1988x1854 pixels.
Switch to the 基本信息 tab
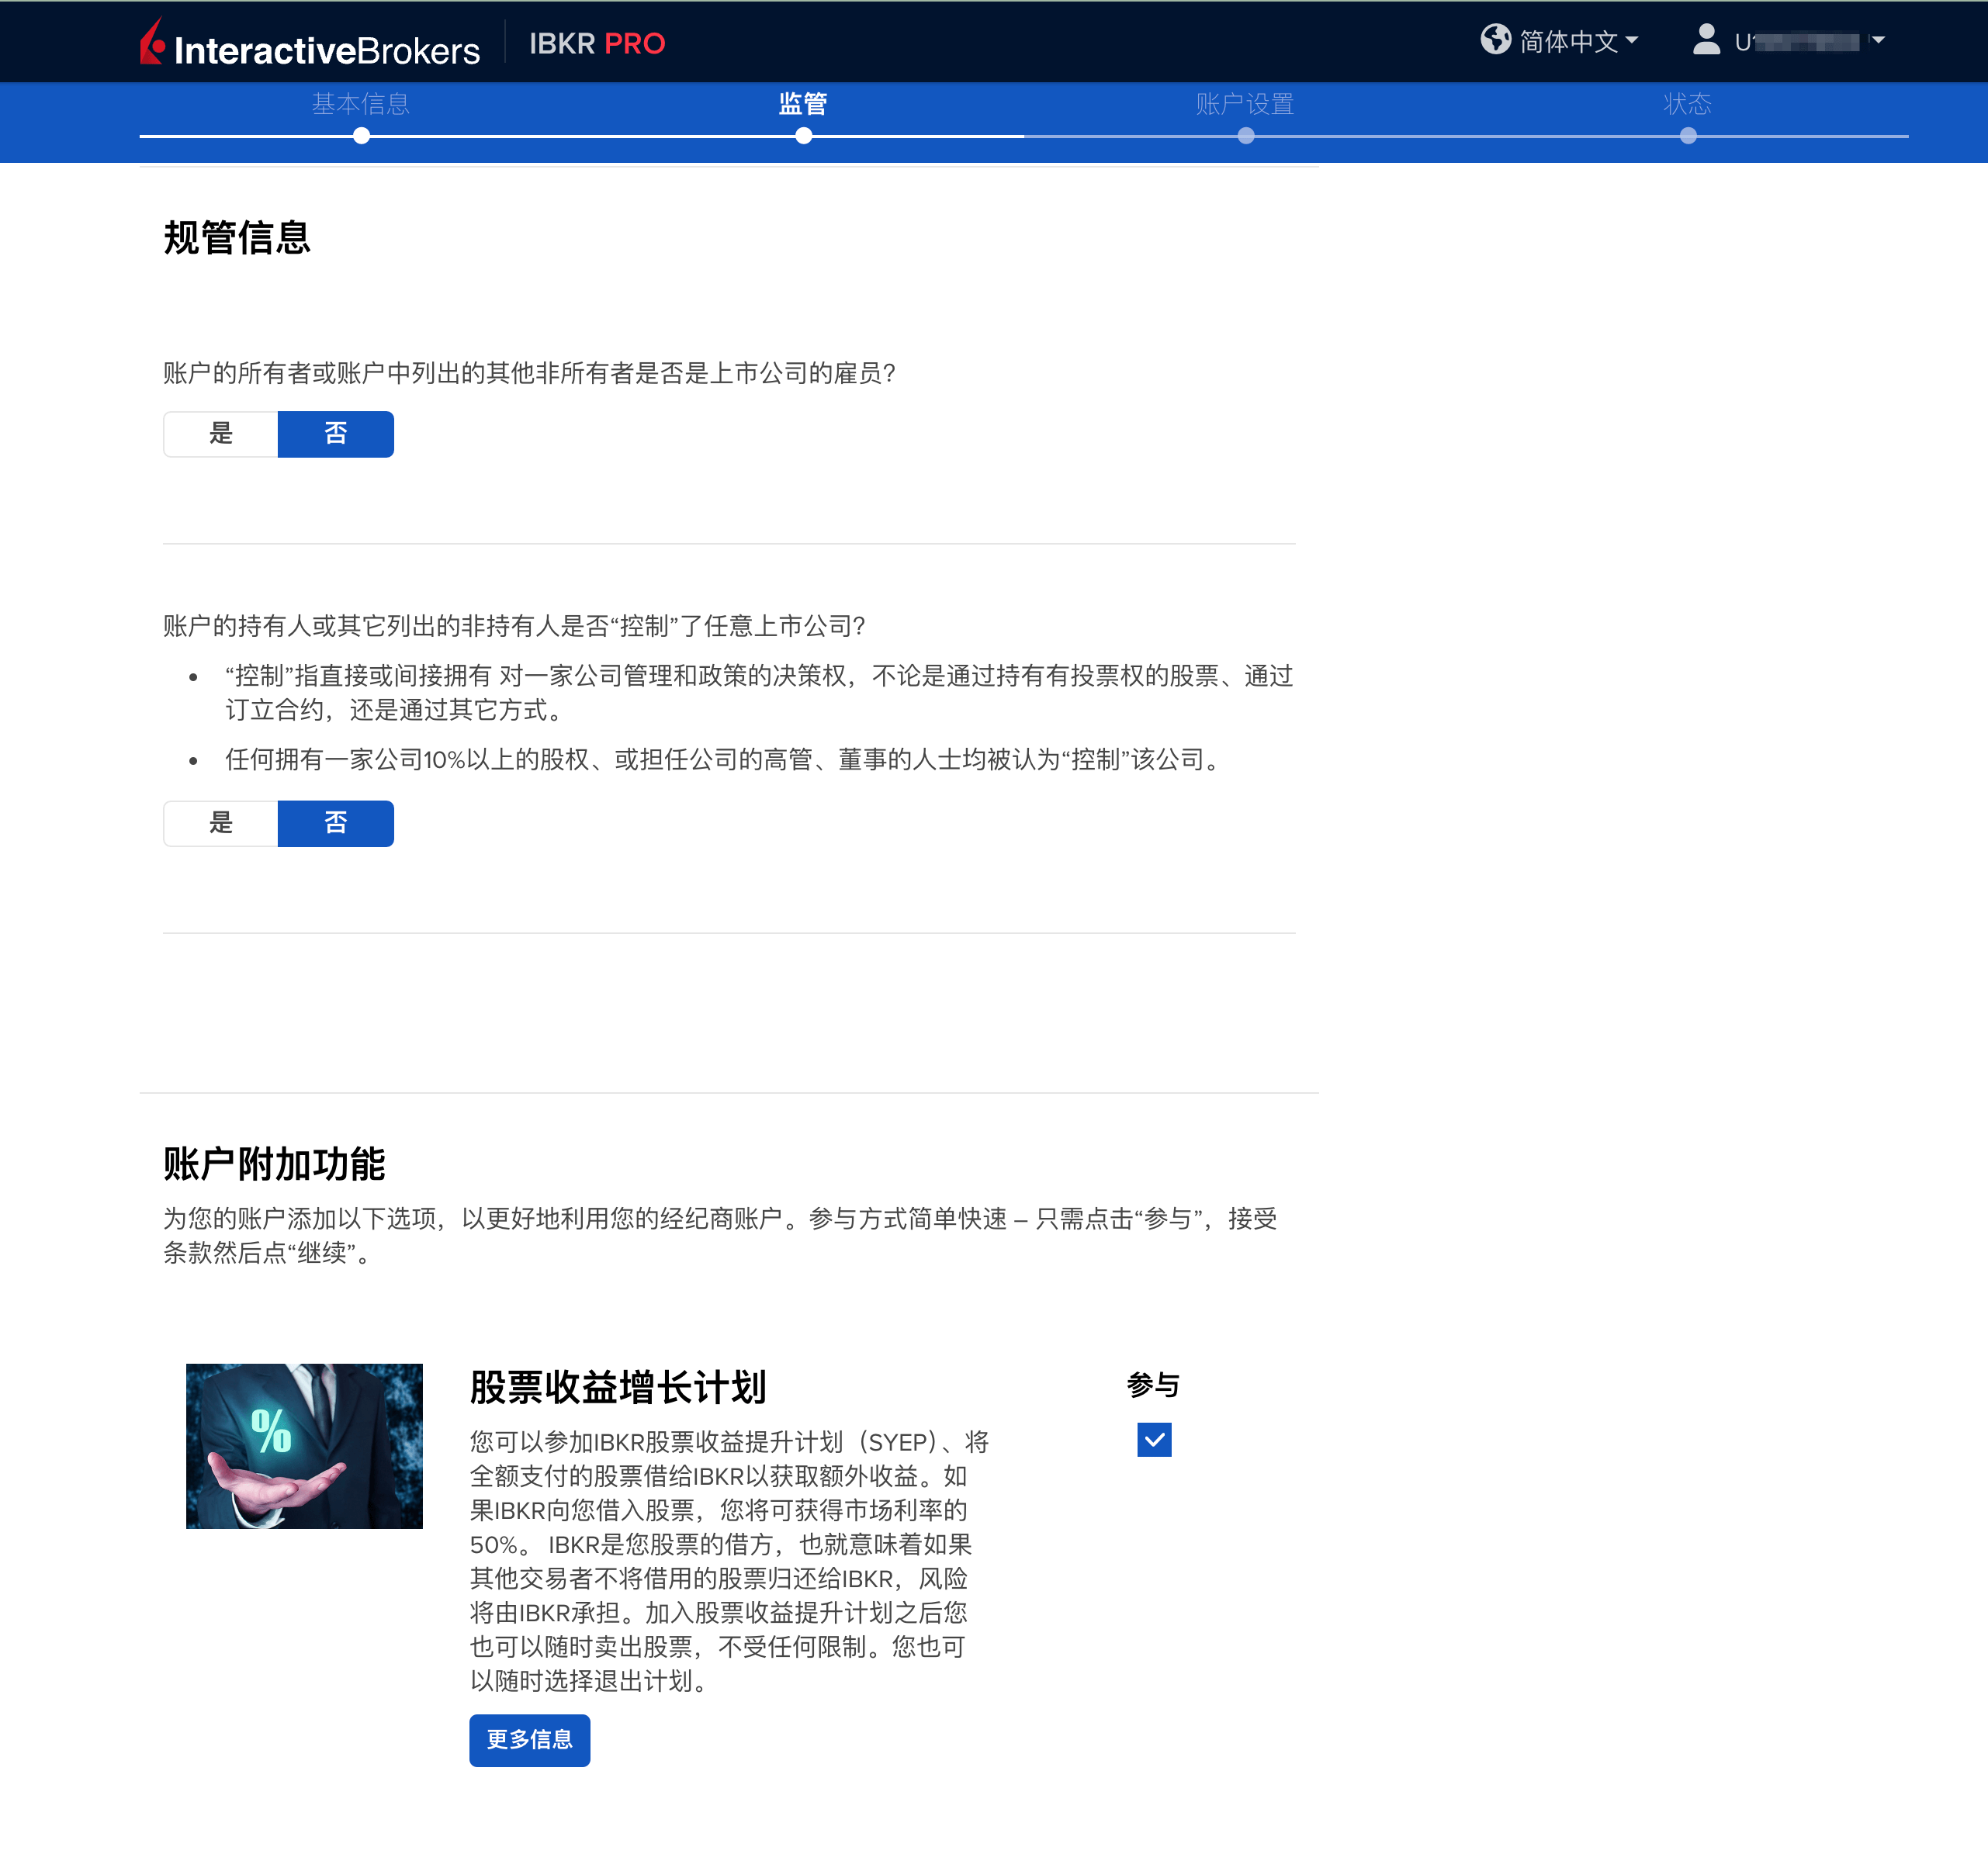pos(361,104)
